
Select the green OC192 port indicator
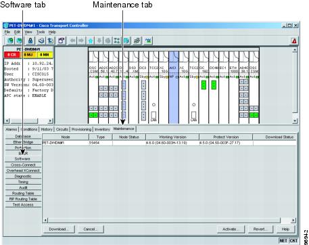point(204,85)
